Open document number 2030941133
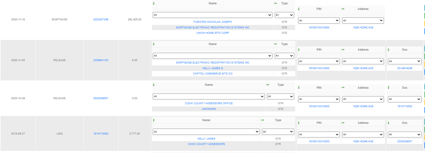The image size is (425, 153). click(x=101, y=60)
